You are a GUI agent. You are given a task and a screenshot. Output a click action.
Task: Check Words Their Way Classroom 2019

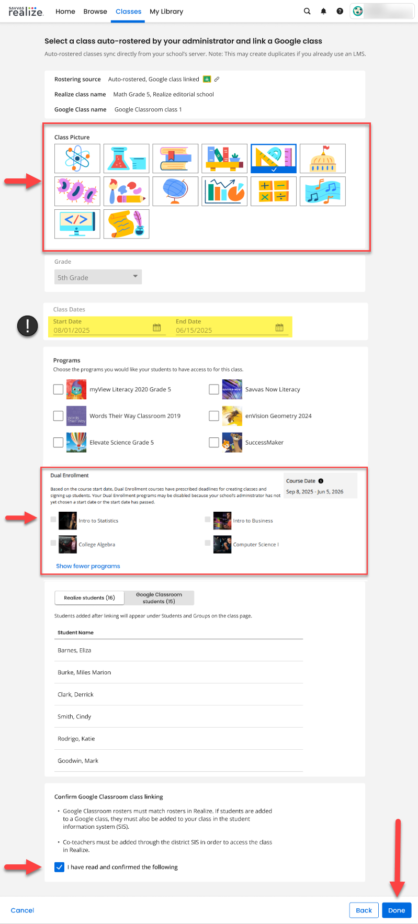58,416
